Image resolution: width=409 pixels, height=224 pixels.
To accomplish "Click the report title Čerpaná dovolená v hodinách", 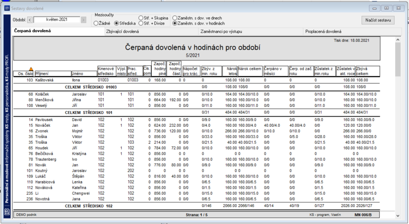I will (x=193, y=48).
